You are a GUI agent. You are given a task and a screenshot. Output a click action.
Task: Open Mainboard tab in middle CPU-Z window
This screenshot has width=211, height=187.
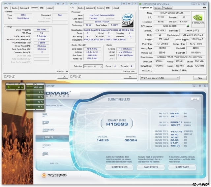(90, 8)
